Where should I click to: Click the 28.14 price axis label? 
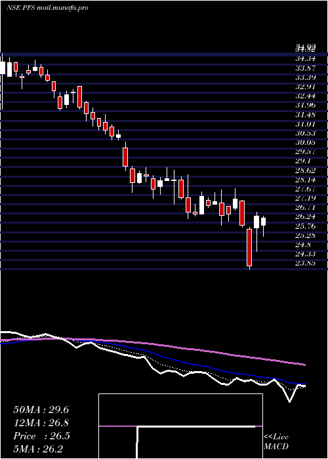[x=305, y=180]
